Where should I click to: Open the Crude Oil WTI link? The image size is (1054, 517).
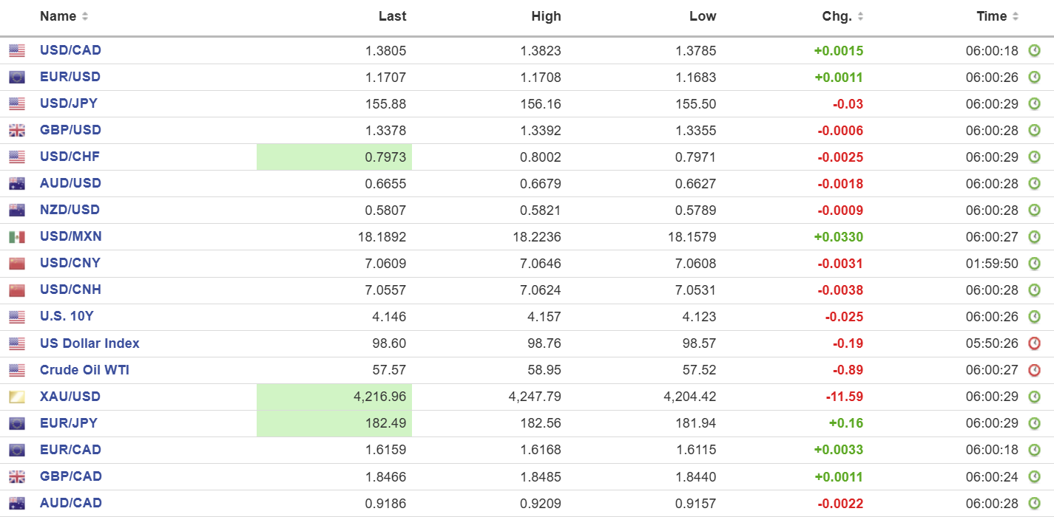click(x=84, y=370)
